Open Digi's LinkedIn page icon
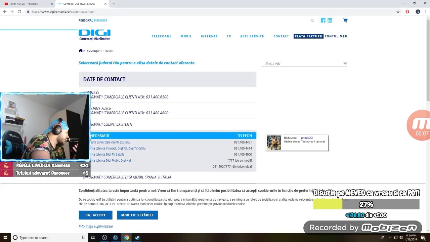Image resolution: width=430 pixels, height=242 pixels. (x=330, y=21)
